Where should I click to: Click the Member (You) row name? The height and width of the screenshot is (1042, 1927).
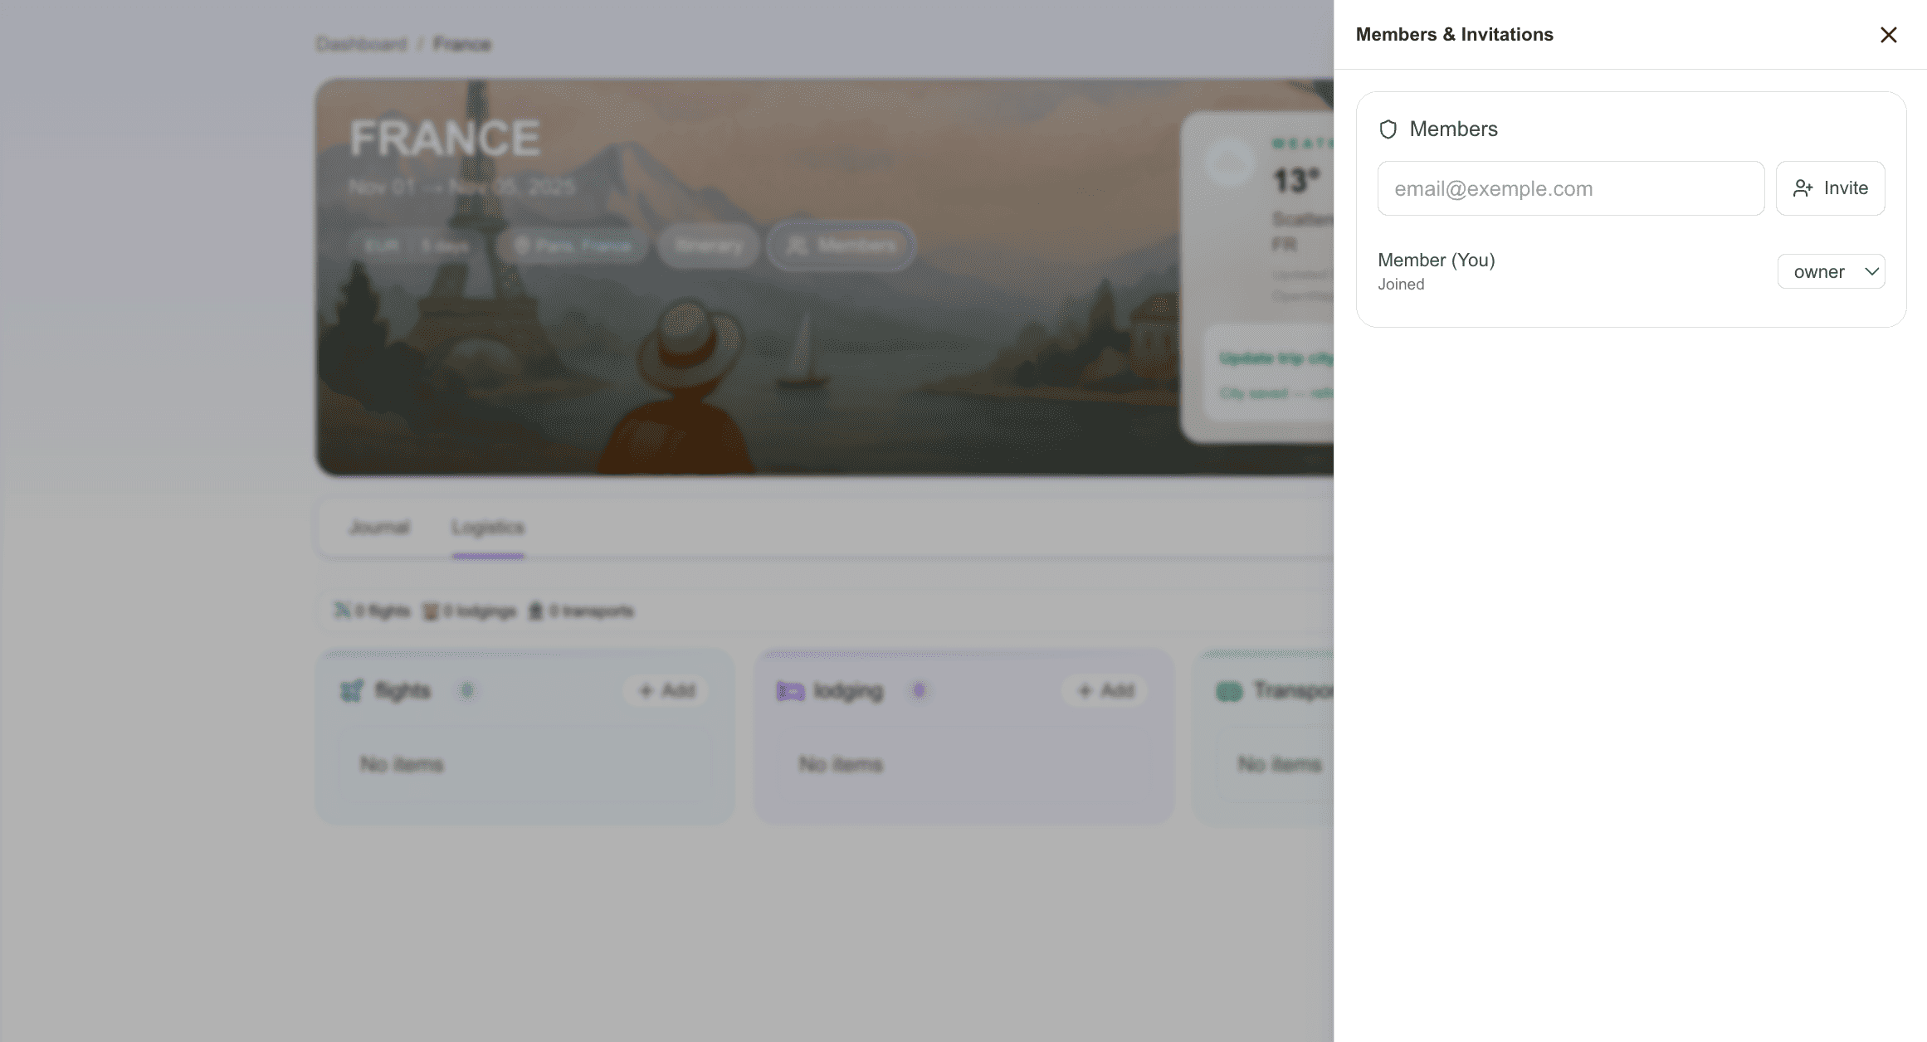[1436, 260]
